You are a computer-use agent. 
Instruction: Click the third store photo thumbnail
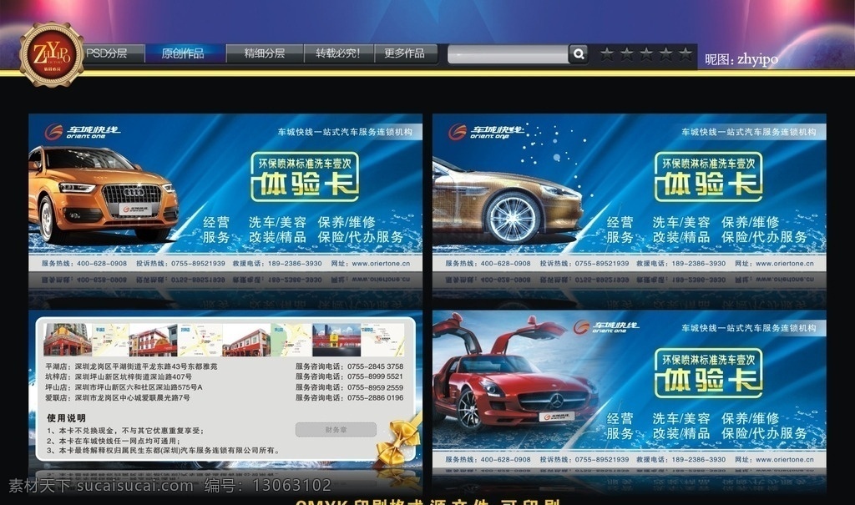[246, 341]
